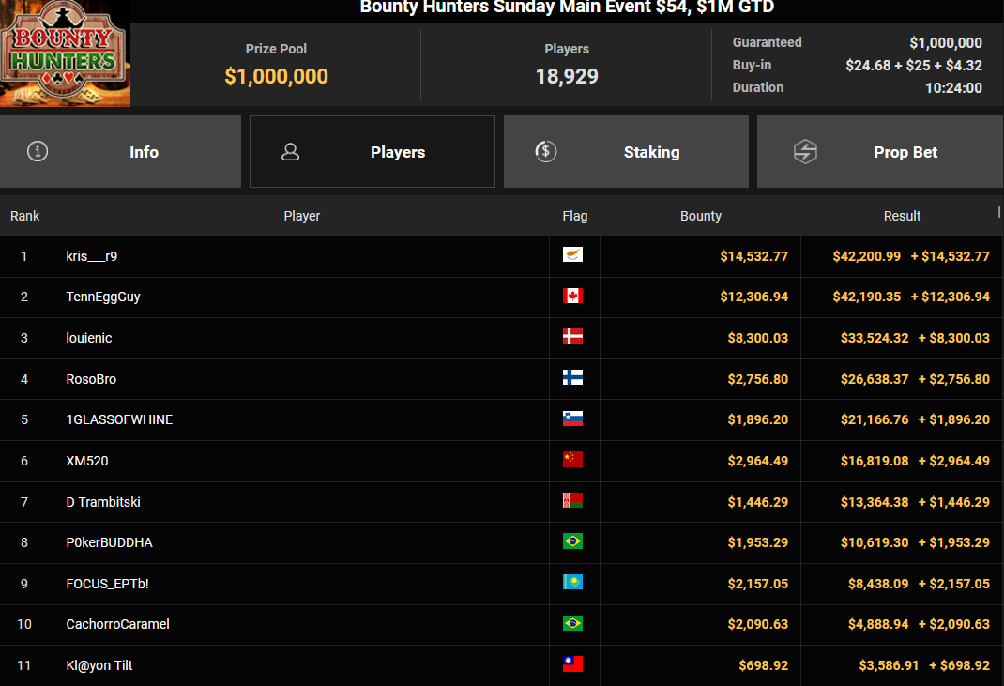
Task: Open the Prop Bet tab
Action: coord(880,152)
